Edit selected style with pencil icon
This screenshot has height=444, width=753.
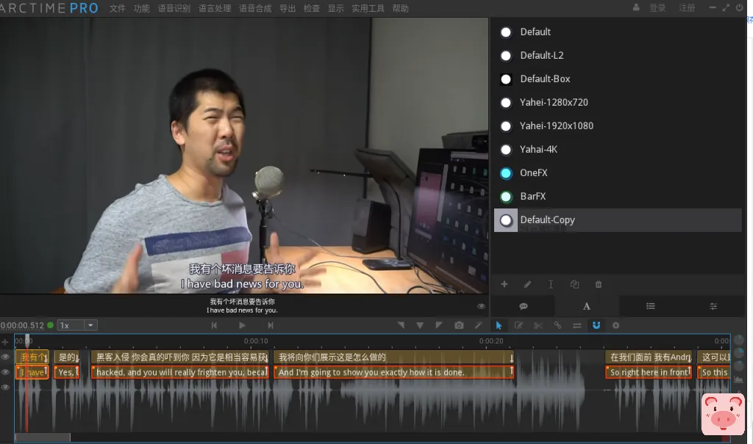click(527, 285)
